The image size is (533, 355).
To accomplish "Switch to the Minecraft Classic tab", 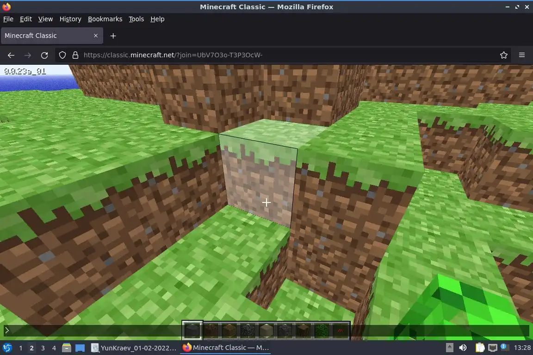I will (x=52, y=36).
